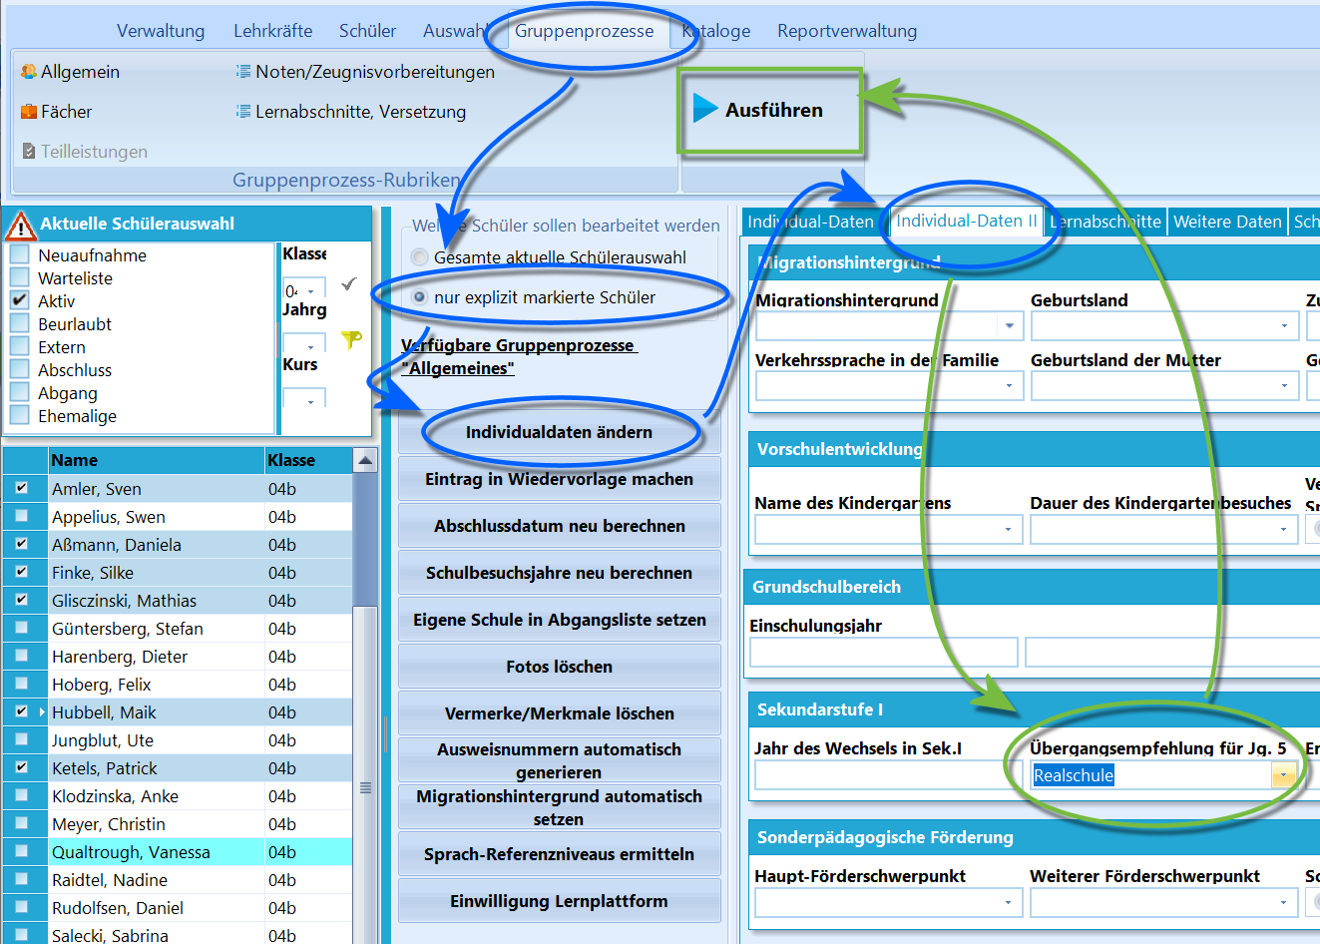The width and height of the screenshot is (1320, 944).
Task: Open the Verwaltung menu
Action: pyautogui.click(x=161, y=31)
